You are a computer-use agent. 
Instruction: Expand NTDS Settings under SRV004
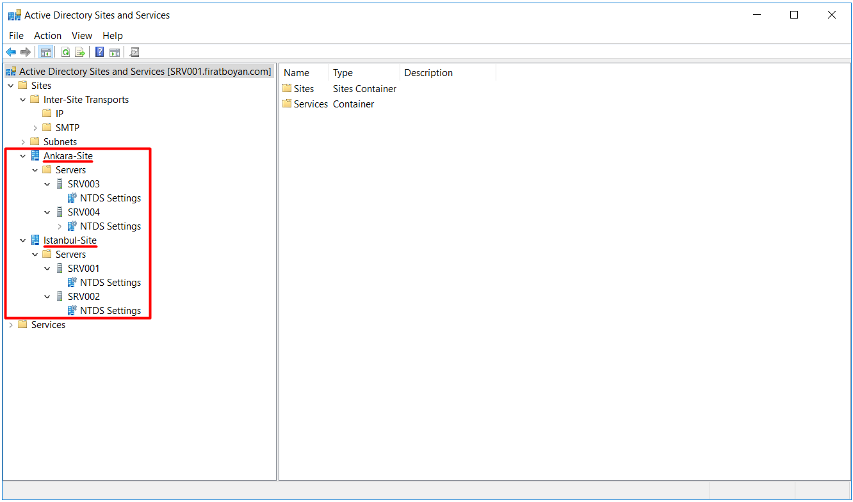[60, 226]
